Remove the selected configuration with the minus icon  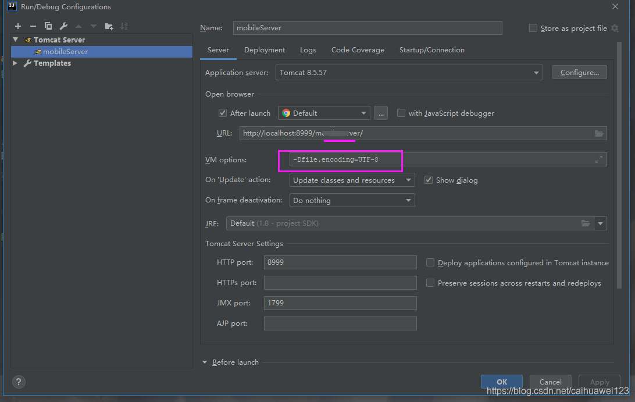[x=33, y=26]
